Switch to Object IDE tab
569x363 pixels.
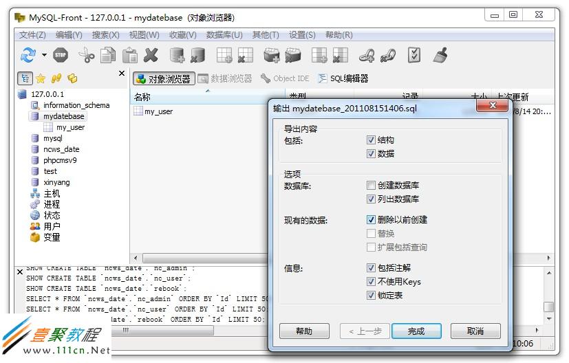coord(285,78)
